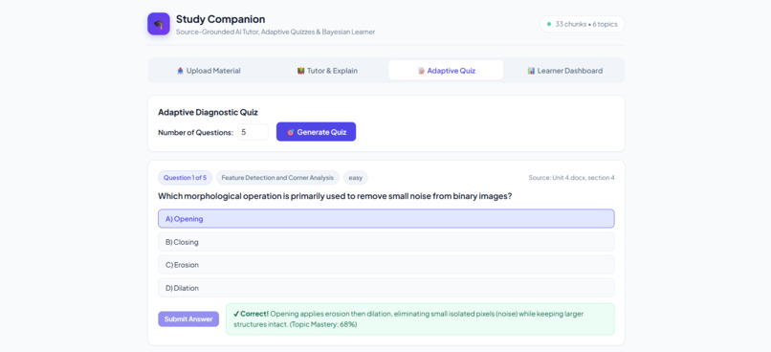Image resolution: width=771 pixels, height=352 pixels.
Task: Click the Feature Detection and Corner Analysis tag
Action: point(277,178)
